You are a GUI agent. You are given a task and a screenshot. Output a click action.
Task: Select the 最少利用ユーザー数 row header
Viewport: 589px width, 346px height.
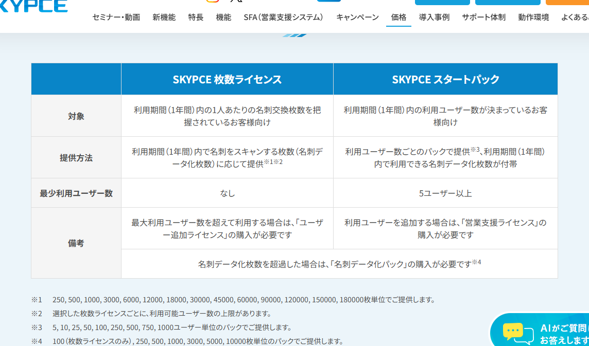76,193
